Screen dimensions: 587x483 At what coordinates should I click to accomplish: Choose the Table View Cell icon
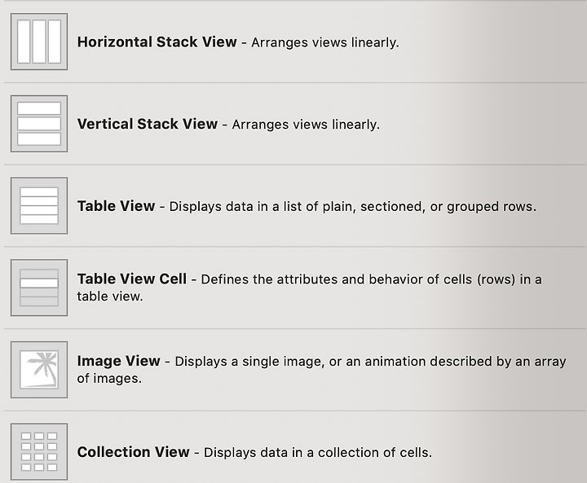click(39, 288)
